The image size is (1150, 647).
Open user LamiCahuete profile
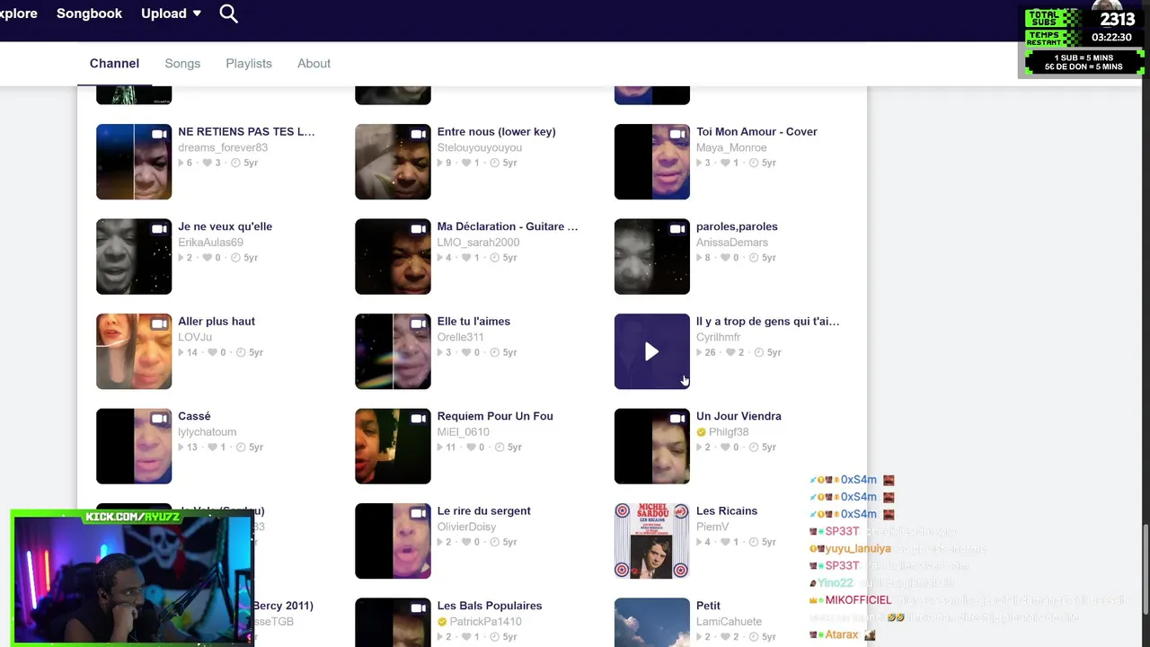[729, 622]
